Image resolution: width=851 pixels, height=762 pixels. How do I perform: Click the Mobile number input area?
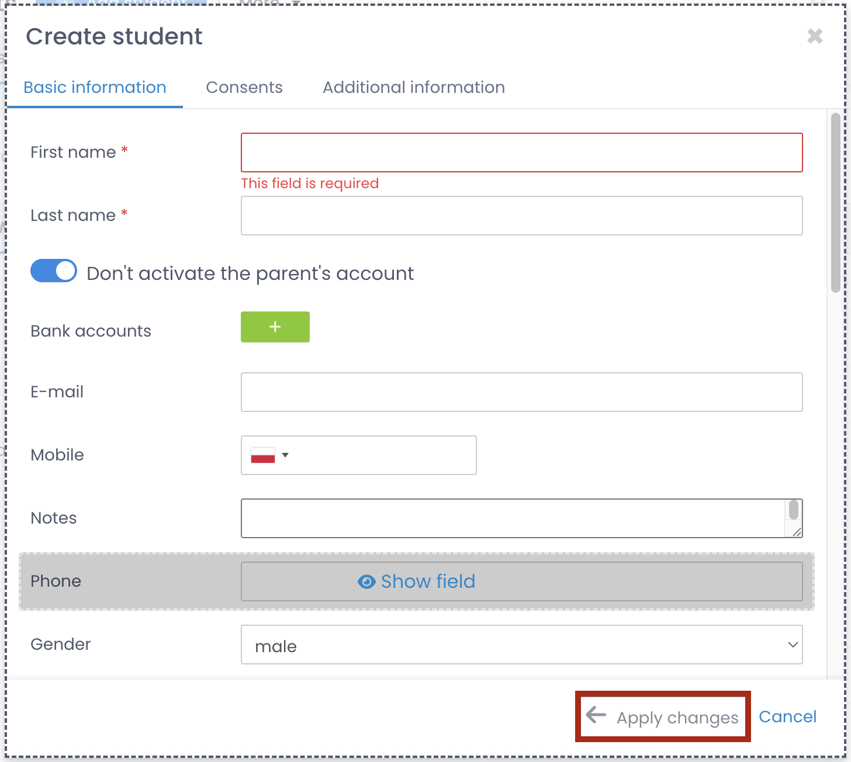[x=383, y=455]
